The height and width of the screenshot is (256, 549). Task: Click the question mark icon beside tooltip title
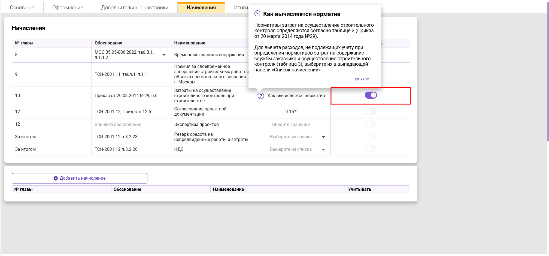coord(257,14)
